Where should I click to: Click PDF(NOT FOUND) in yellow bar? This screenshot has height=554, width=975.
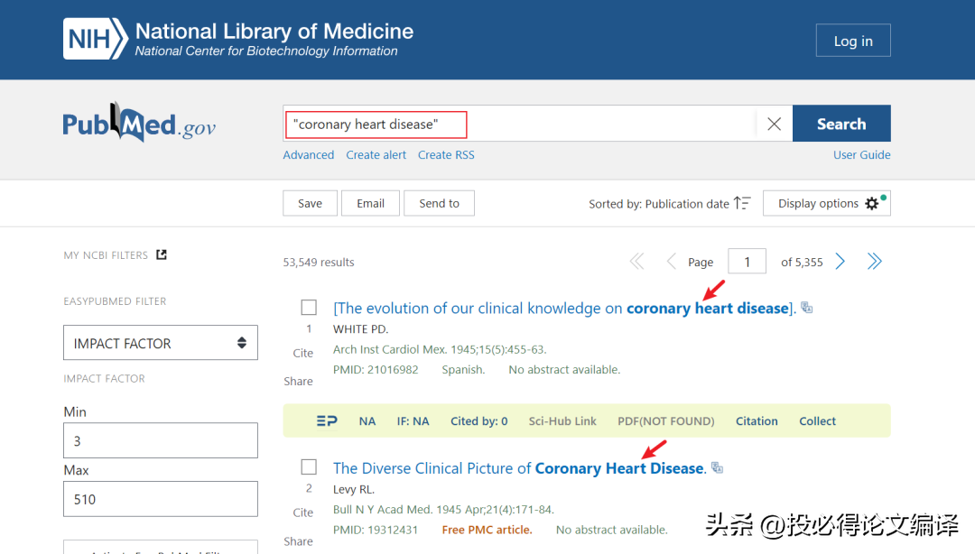pos(666,421)
